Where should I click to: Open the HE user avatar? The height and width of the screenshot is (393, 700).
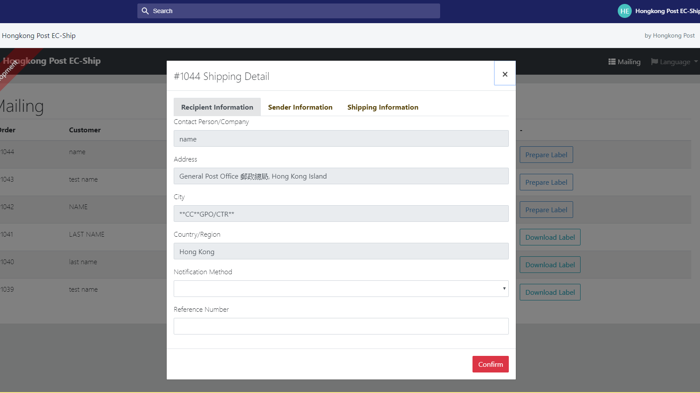625,11
